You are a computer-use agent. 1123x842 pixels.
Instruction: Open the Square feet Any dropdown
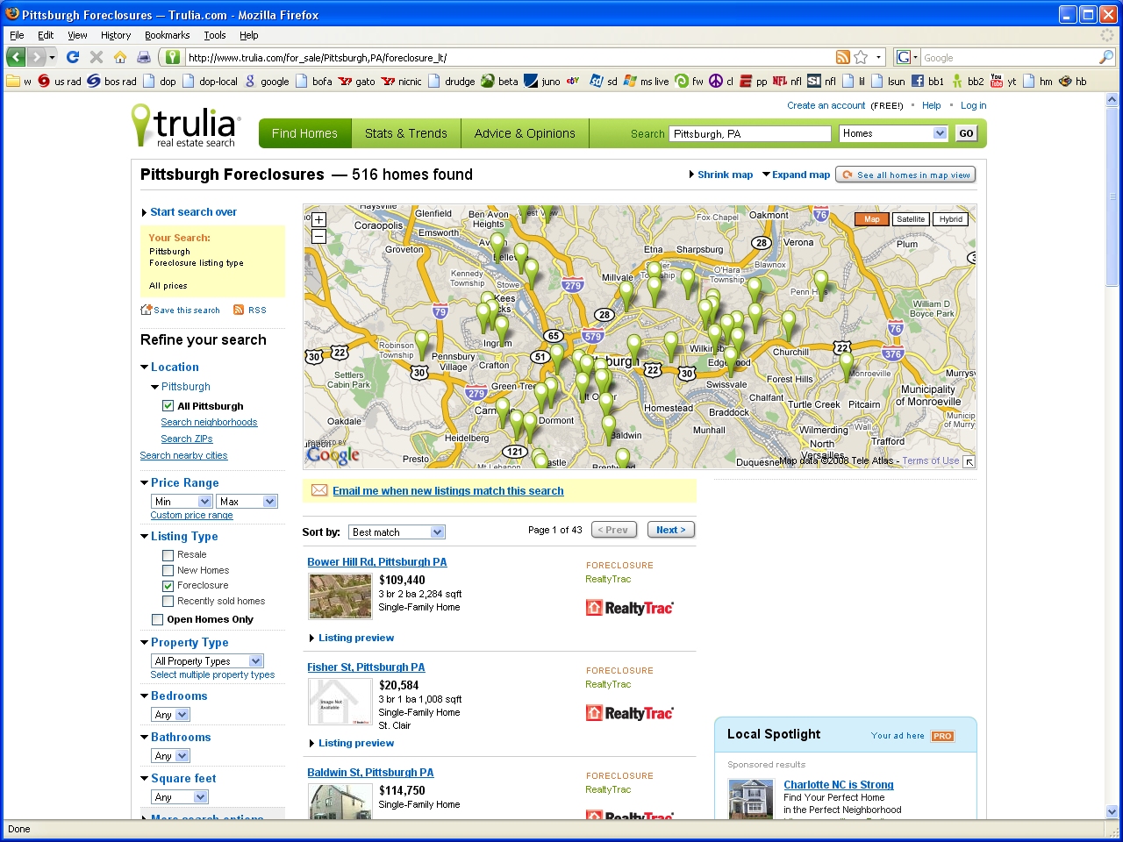coord(179,796)
